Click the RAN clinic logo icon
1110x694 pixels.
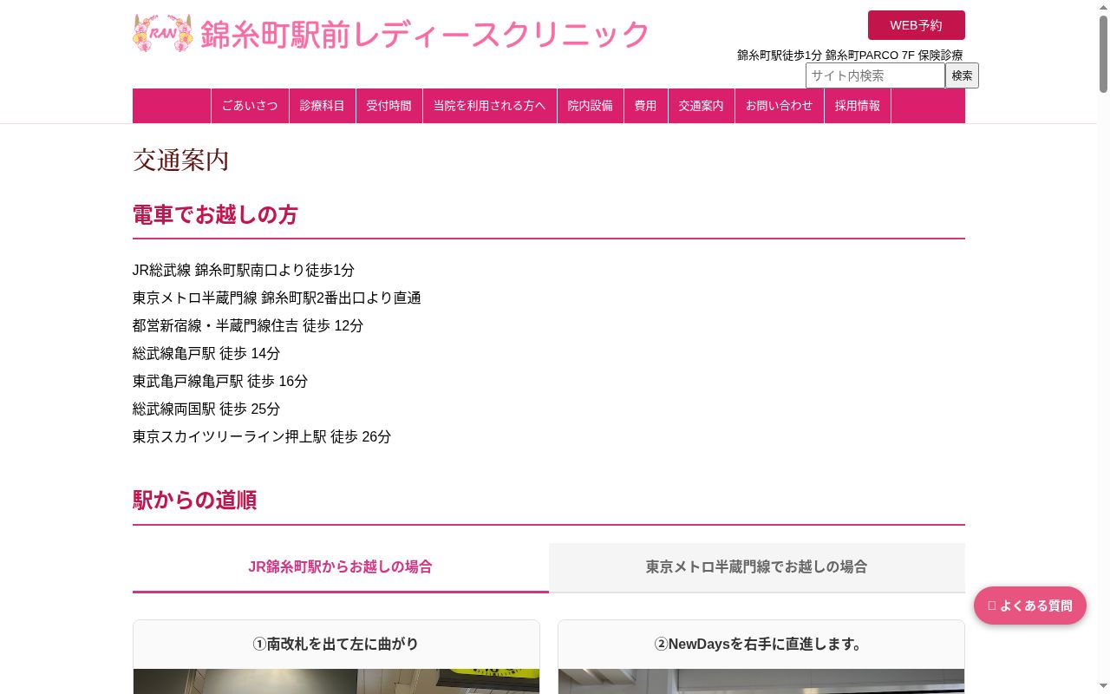[x=163, y=33]
